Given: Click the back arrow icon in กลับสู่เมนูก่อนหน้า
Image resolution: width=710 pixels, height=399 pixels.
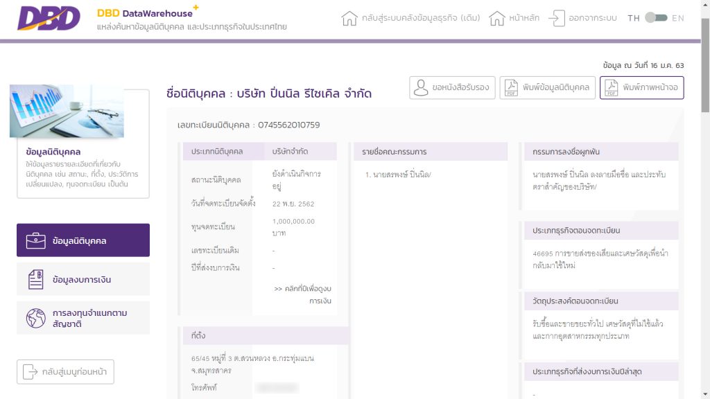Looking at the screenshot, I should click(30, 372).
